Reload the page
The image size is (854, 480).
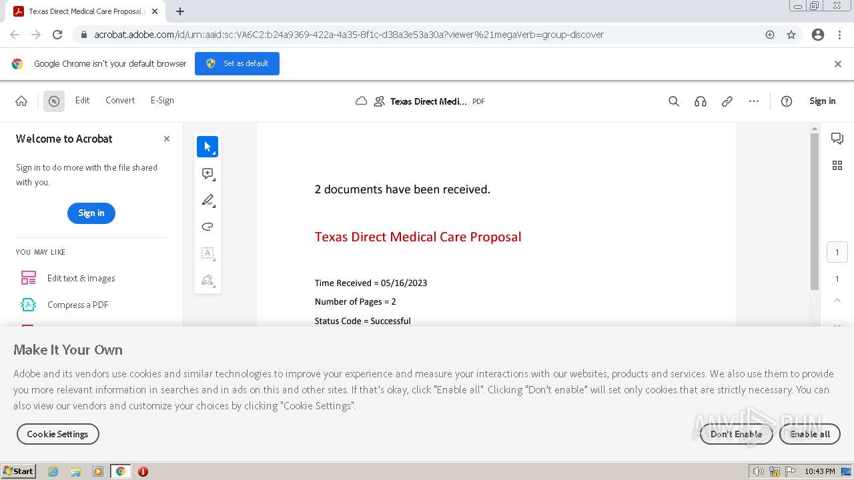tap(57, 35)
